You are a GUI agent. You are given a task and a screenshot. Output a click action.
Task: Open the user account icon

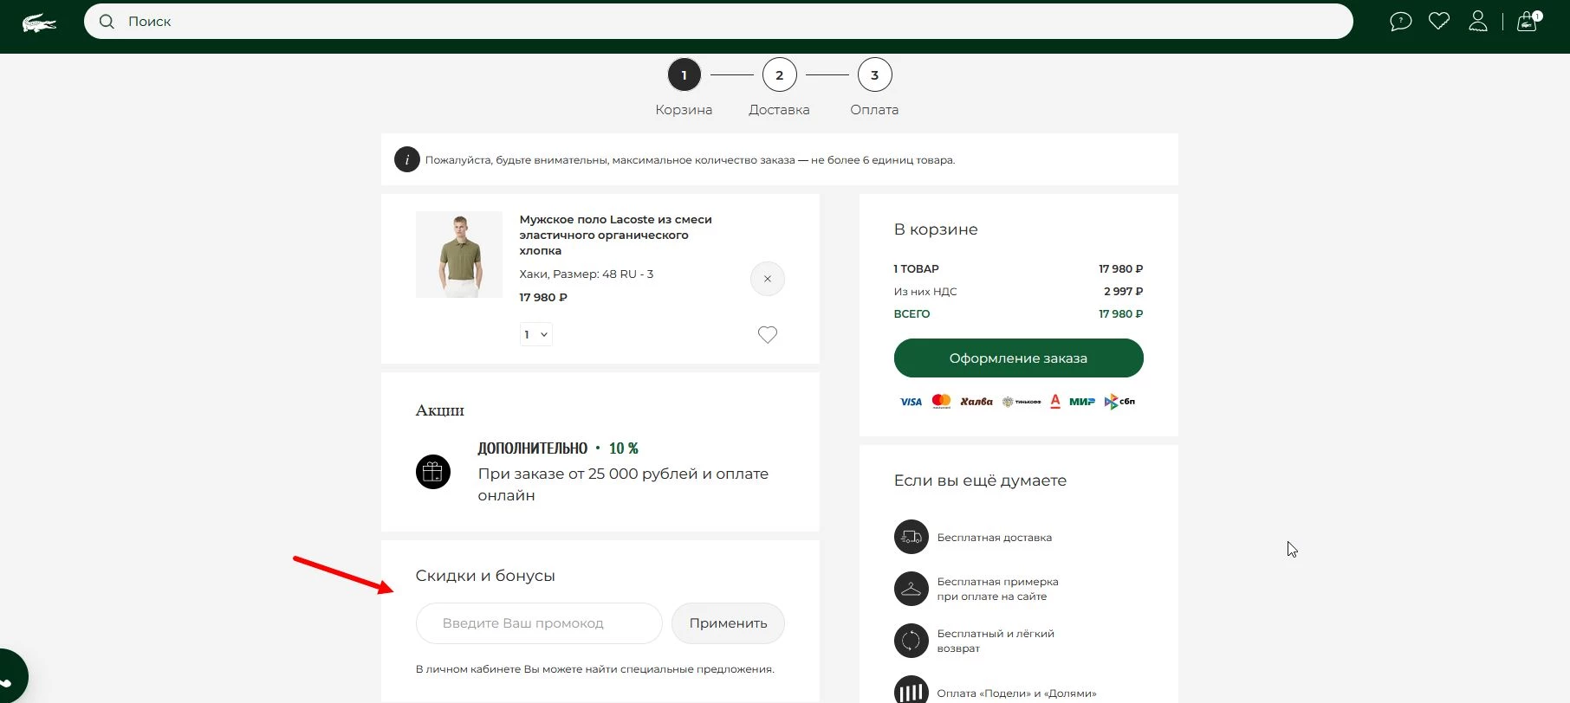[1478, 21]
